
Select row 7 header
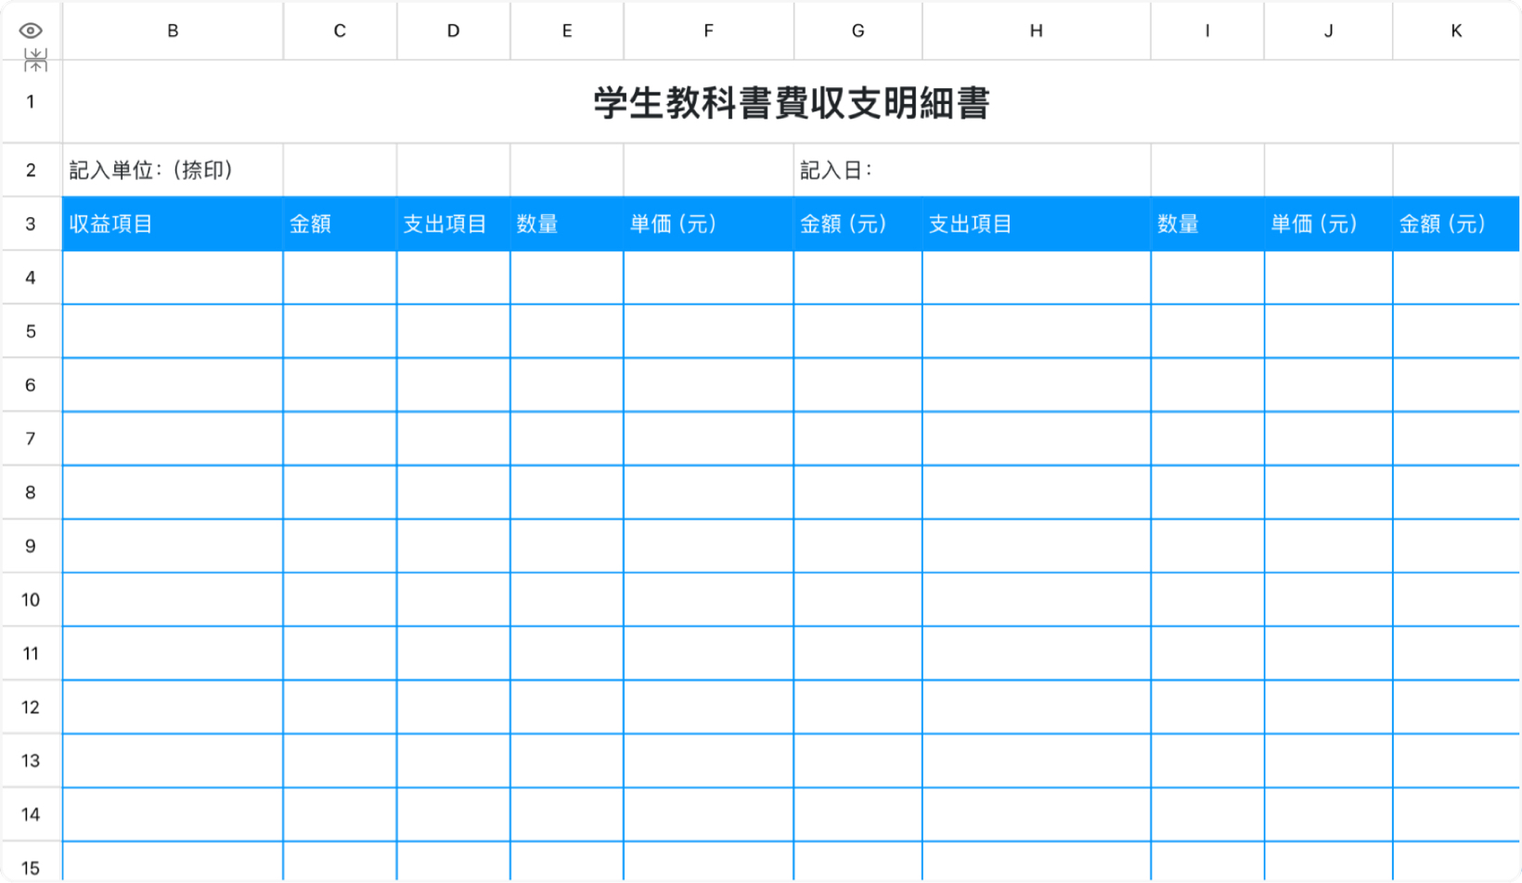31,439
